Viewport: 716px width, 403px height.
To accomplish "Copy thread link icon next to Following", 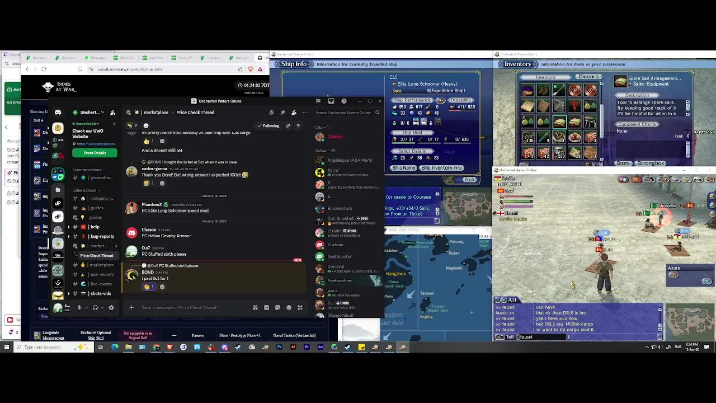I will coord(288,126).
